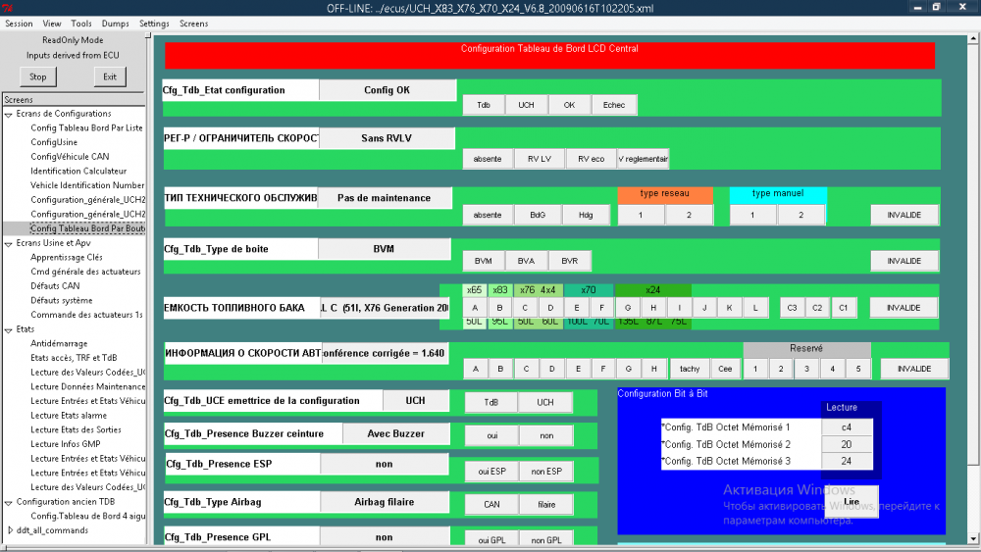981x552 pixels.
Task: Open Lecture Etats alarme screen
Action: click(x=69, y=416)
